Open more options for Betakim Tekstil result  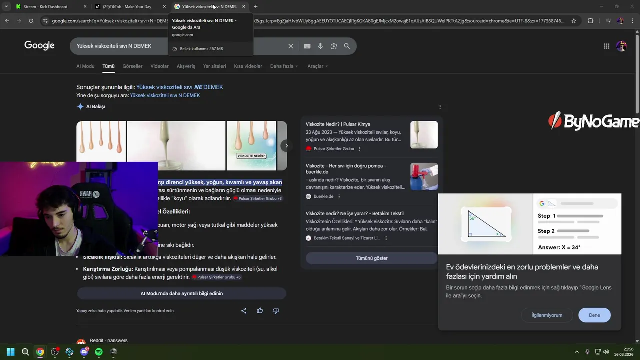386,238
